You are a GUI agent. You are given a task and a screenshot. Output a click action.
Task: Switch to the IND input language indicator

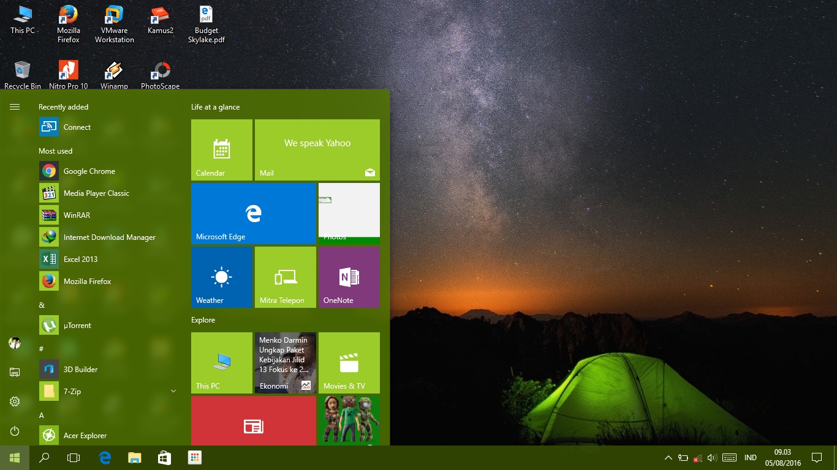(749, 457)
